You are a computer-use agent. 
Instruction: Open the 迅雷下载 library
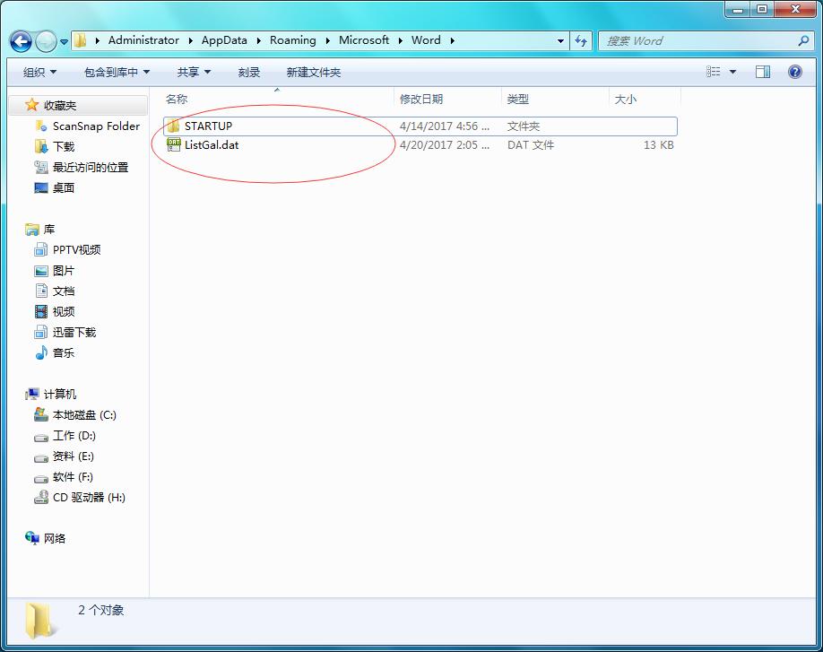tap(74, 333)
